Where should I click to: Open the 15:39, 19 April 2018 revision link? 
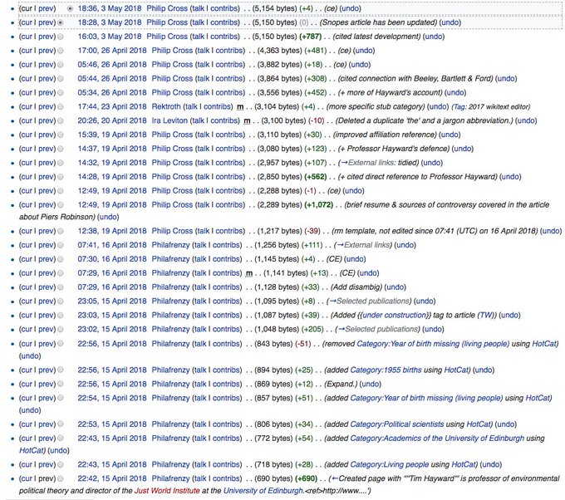[x=112, y=135]
